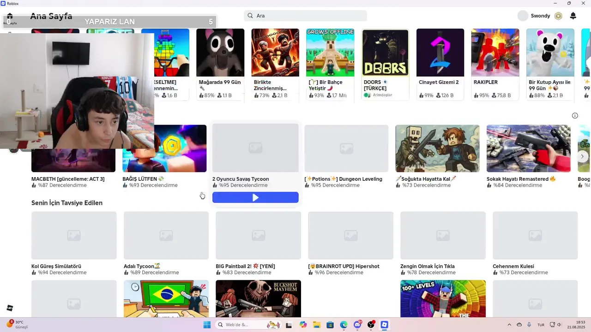591x332 pixels.
Task: Open the Soğukta Hayatta Kal thumbnail
Action: point(437,148)
